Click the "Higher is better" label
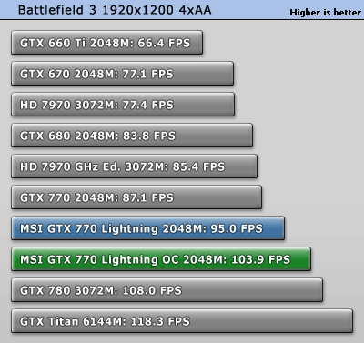Screen dimensions: 364x343 325,13
